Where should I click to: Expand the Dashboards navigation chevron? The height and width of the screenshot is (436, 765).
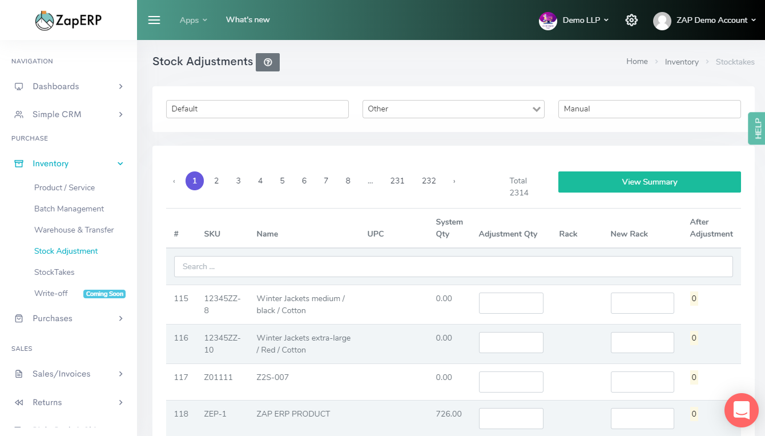(x=120, y=86)
